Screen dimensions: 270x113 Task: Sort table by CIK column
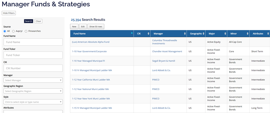pyautogui.click(x=142, y=34)
